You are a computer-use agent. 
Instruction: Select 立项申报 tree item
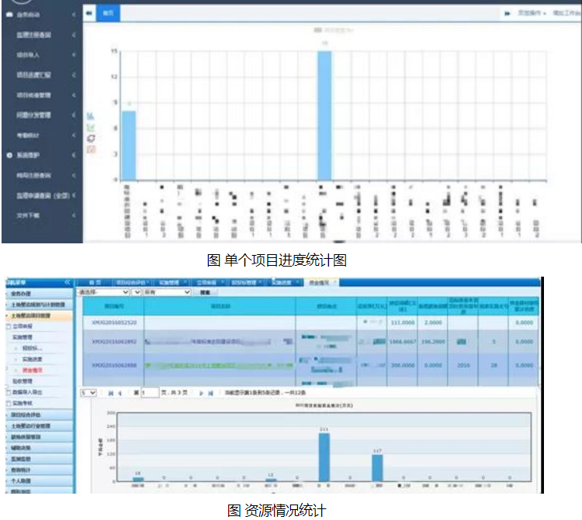pos(23,326)
